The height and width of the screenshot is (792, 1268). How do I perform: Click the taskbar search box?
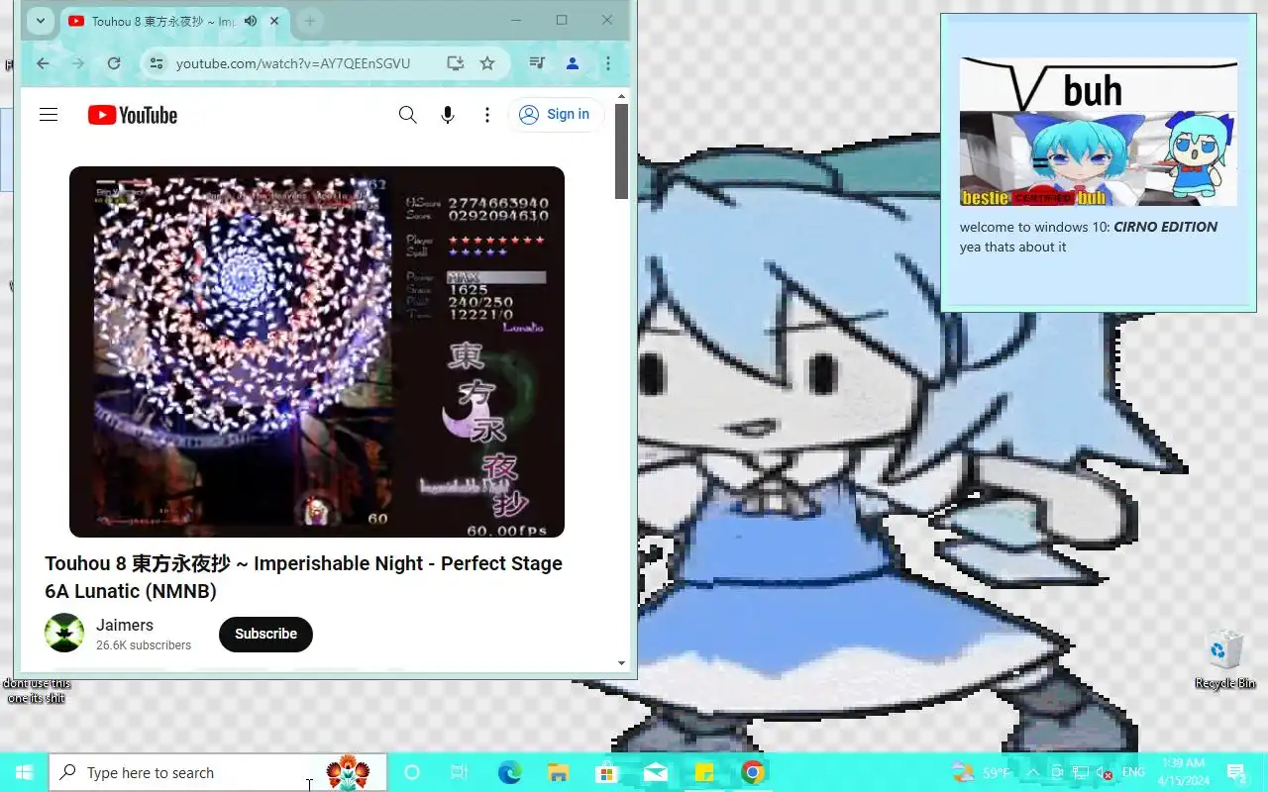(218, 772)
